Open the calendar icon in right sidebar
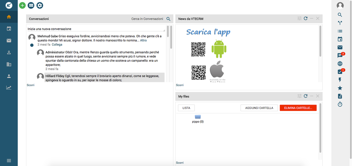The width and height of the screenshot is (352, 166). point(340,39)
